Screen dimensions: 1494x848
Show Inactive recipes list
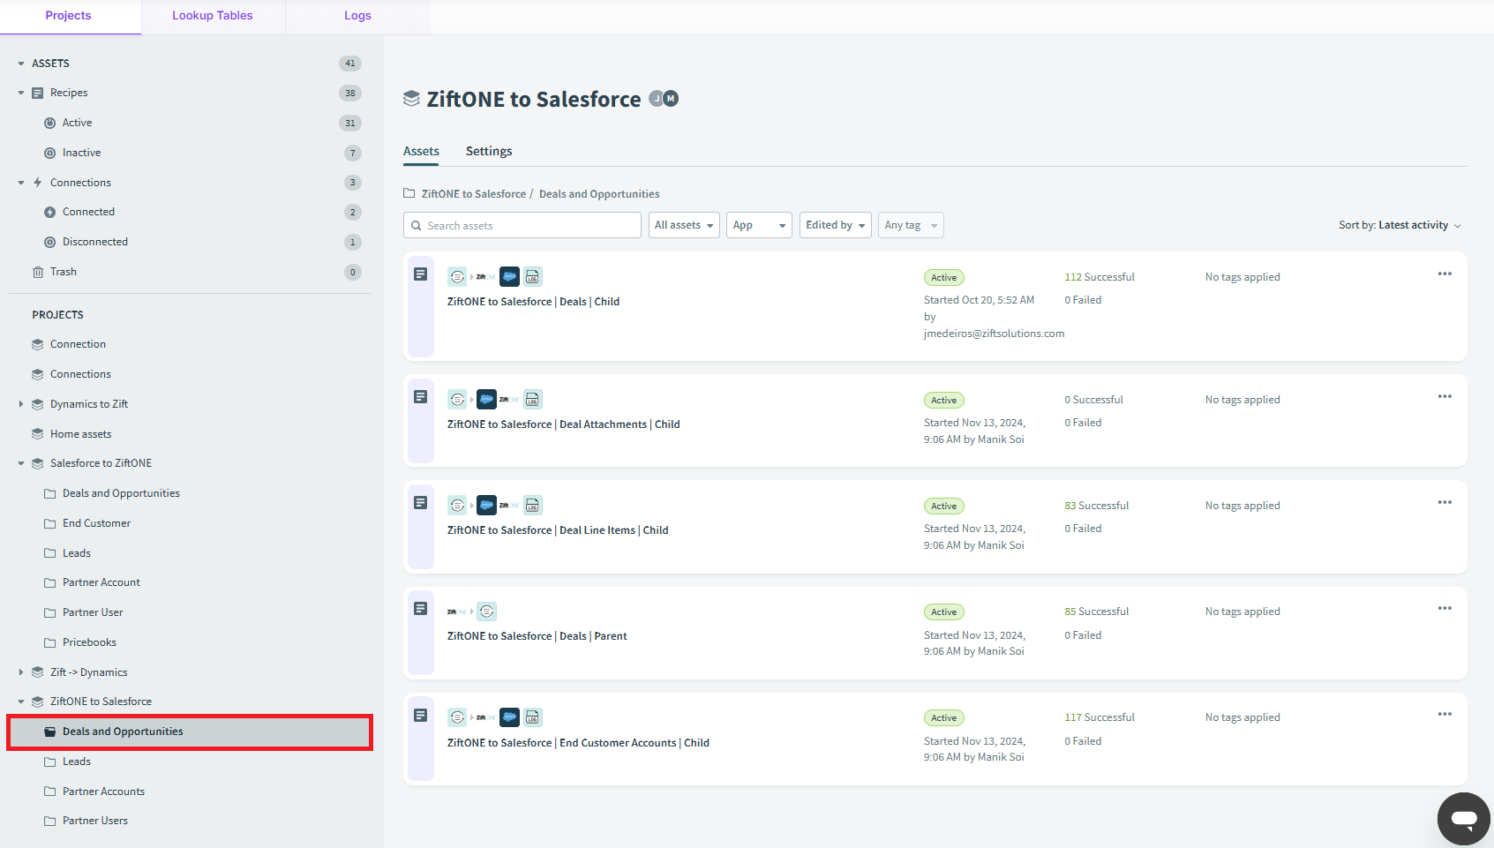(81, 153)
